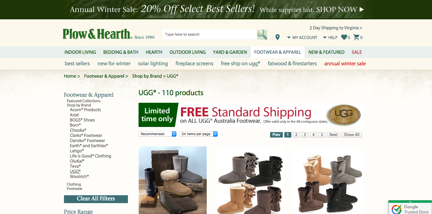Open wishlist heart icon
Screen dimensions: 432x214
tap(344, 37)
